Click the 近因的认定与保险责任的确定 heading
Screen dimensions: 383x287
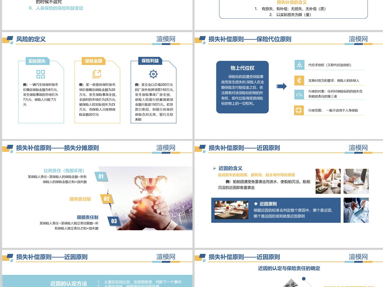[289, 268]
